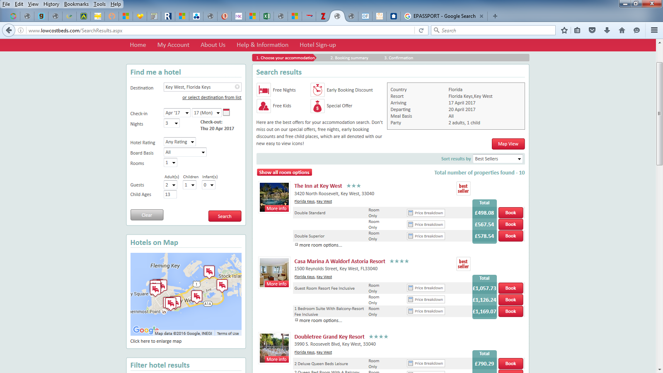Open the check-in calendar picker icon
663x373 pixels.
pos(226,112)
